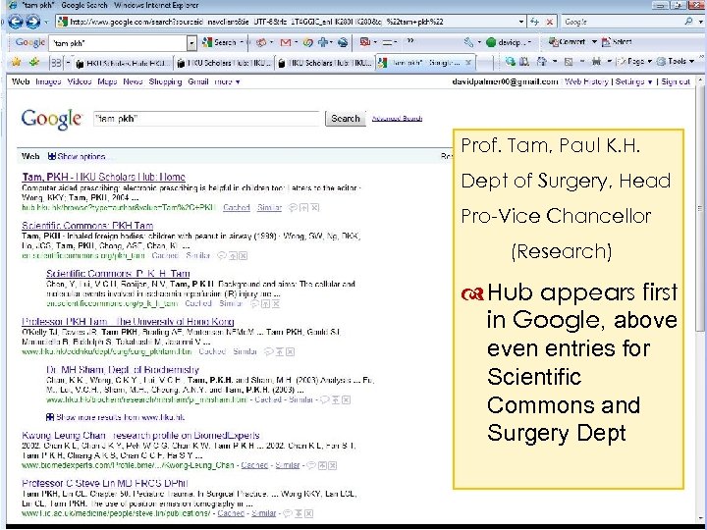Image resolution: width=707 pixels, height=530 pixels.
Task: Click the Add to Favorites green plus icon
Action: pyautogui.click(x=33, y=62)
